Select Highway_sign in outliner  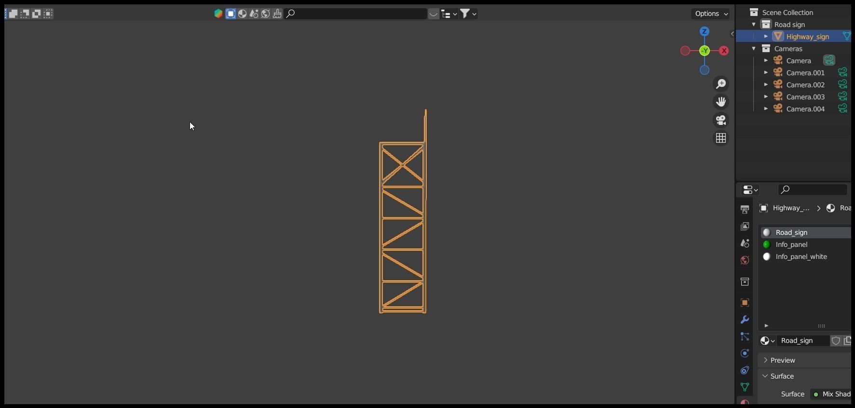coord(808,37)
